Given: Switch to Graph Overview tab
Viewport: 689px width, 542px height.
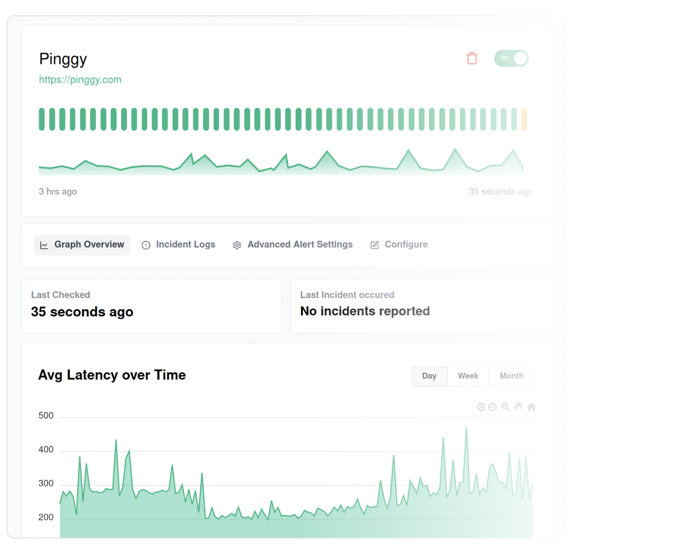Looking at the screenshot, I should tap(82, 245).
